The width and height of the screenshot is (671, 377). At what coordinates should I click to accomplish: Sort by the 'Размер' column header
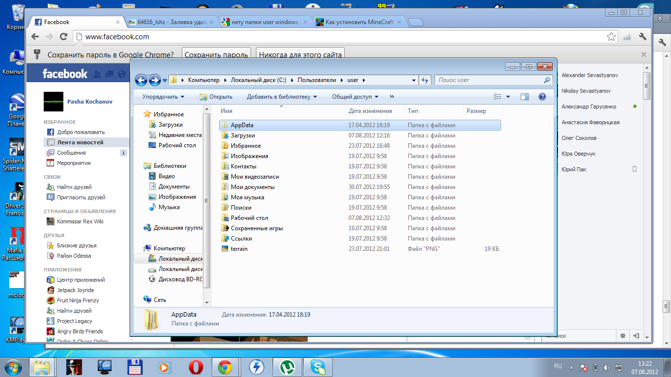[x=483, y=111]
